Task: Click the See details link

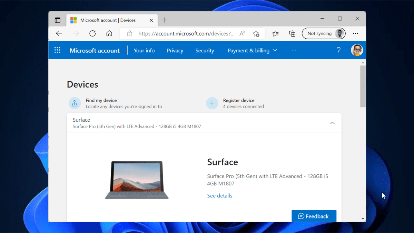Action: (x=220, y=195)
